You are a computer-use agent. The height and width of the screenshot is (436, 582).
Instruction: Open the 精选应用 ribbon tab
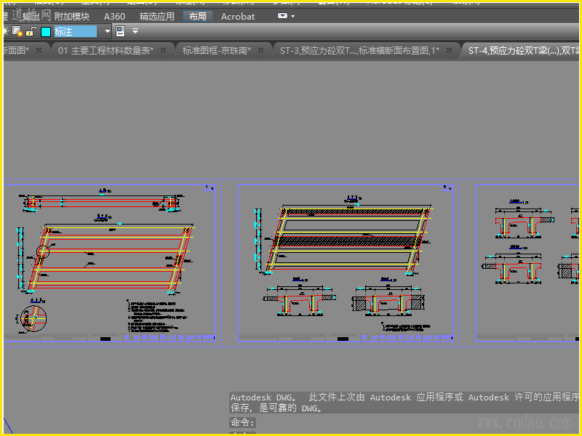[x=157, y=16]
